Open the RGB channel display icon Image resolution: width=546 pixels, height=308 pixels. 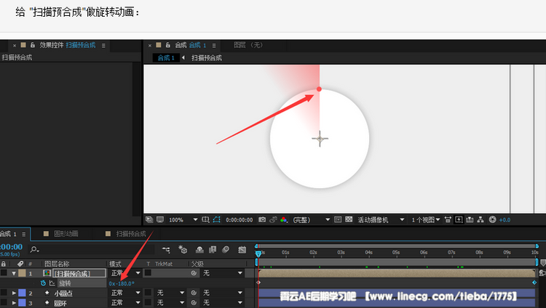point(284,219)
